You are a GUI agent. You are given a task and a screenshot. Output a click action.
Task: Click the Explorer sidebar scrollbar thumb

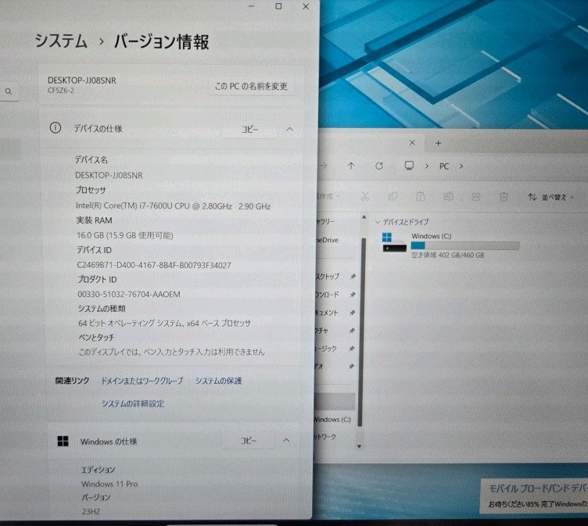pos(361,332)
